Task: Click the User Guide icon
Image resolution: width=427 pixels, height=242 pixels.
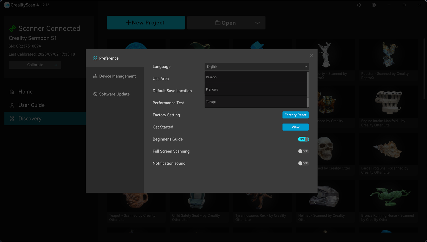Action: tap(12, 105)
